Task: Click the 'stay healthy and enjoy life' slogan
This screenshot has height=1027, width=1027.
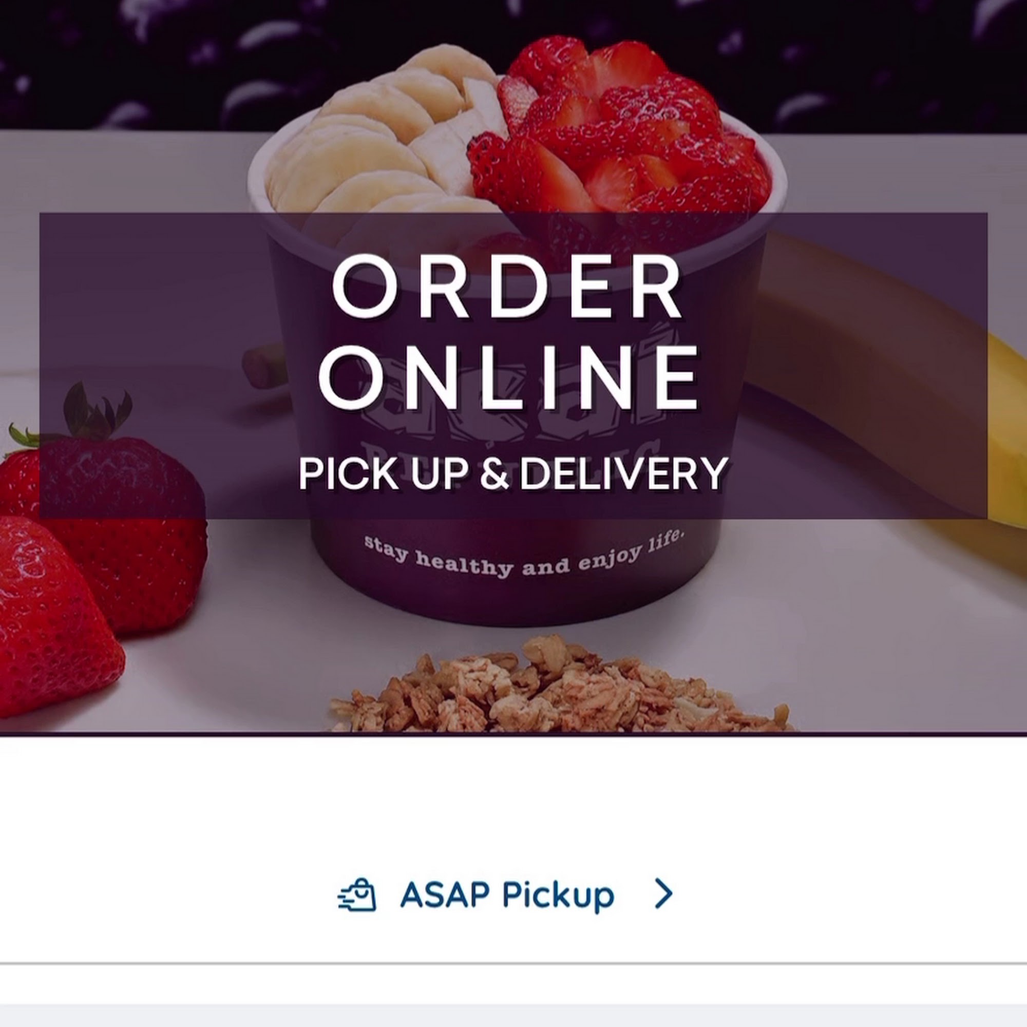Action: coord(522,555)
